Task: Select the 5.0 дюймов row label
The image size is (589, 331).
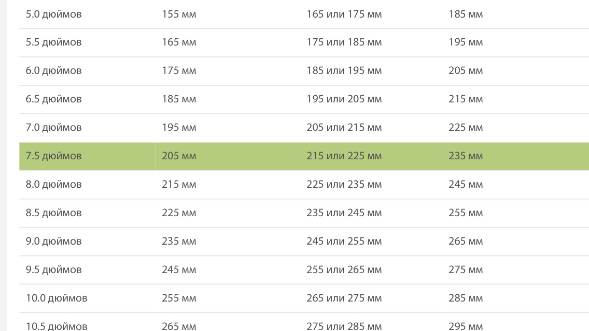Action: (x=54, y=14)
